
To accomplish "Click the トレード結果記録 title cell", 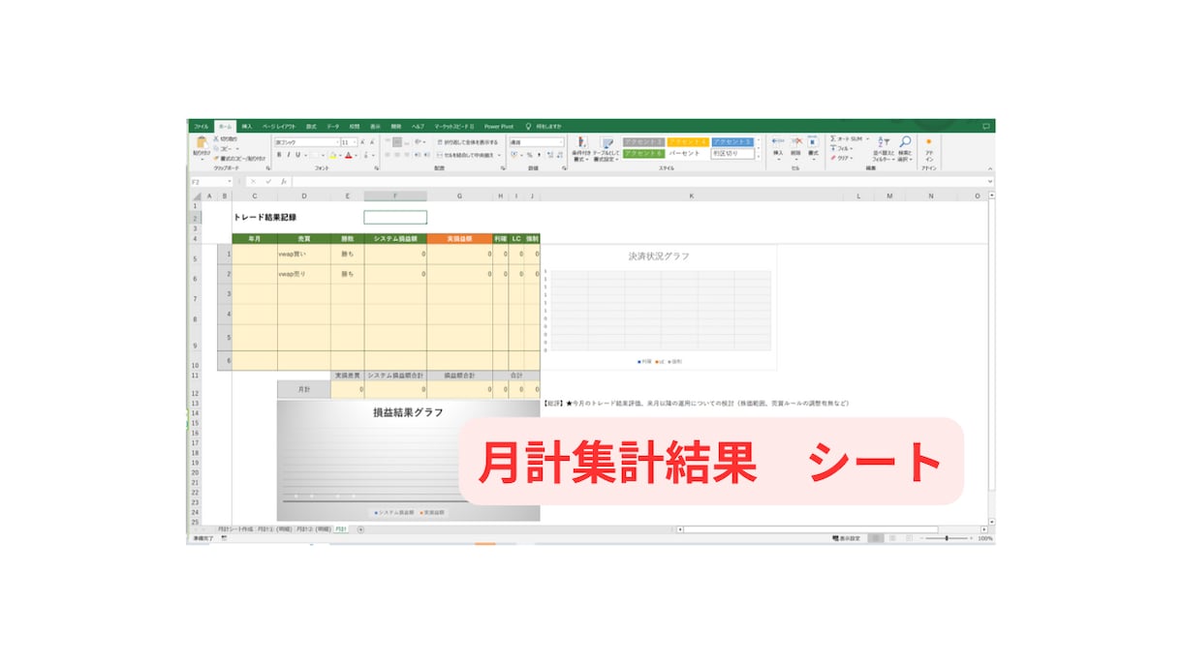I will point(264,218).
